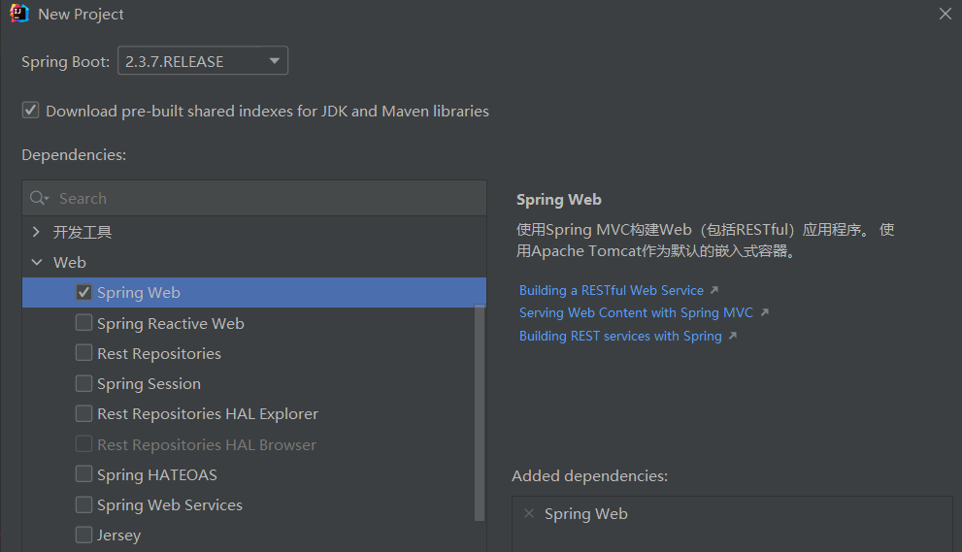The image size is (962, 552).
Task: Click Spring Web in Added dependencies list
Action: pyautogui.click(x=586, y=514)
